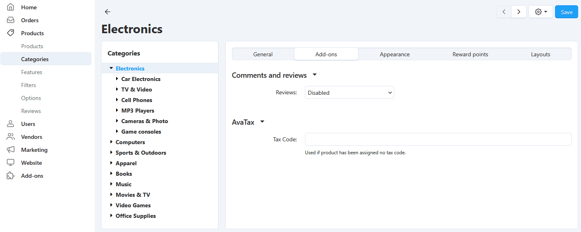The width and height of the screenshot is (581, 232).
Task: Open the Reviews dropdown set to Disabled
Action: click(350, 92)
